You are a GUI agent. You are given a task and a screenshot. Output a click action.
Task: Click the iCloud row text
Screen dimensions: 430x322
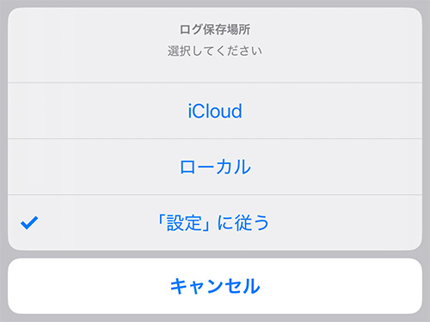215,111
